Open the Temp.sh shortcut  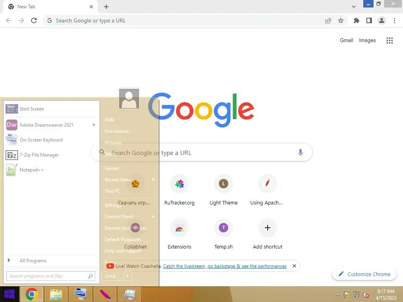point(224,234)
